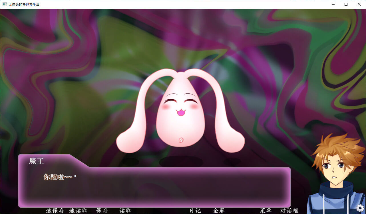Close the game window

click(359, 4)
